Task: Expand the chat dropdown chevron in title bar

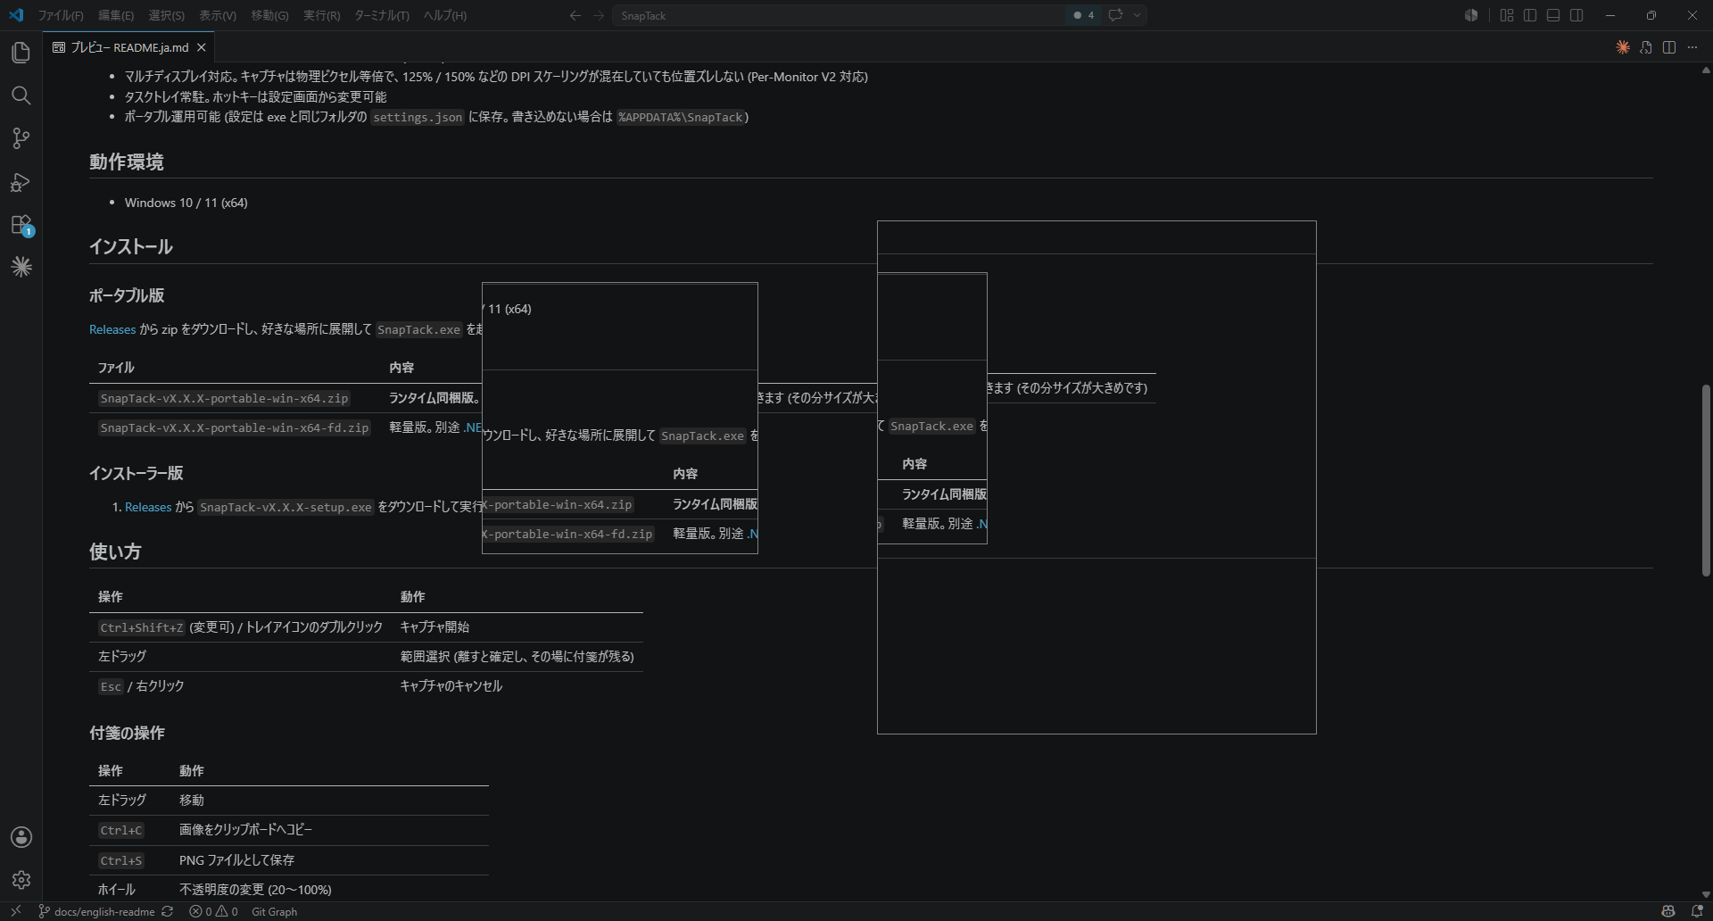Action: coord(1137,15)
